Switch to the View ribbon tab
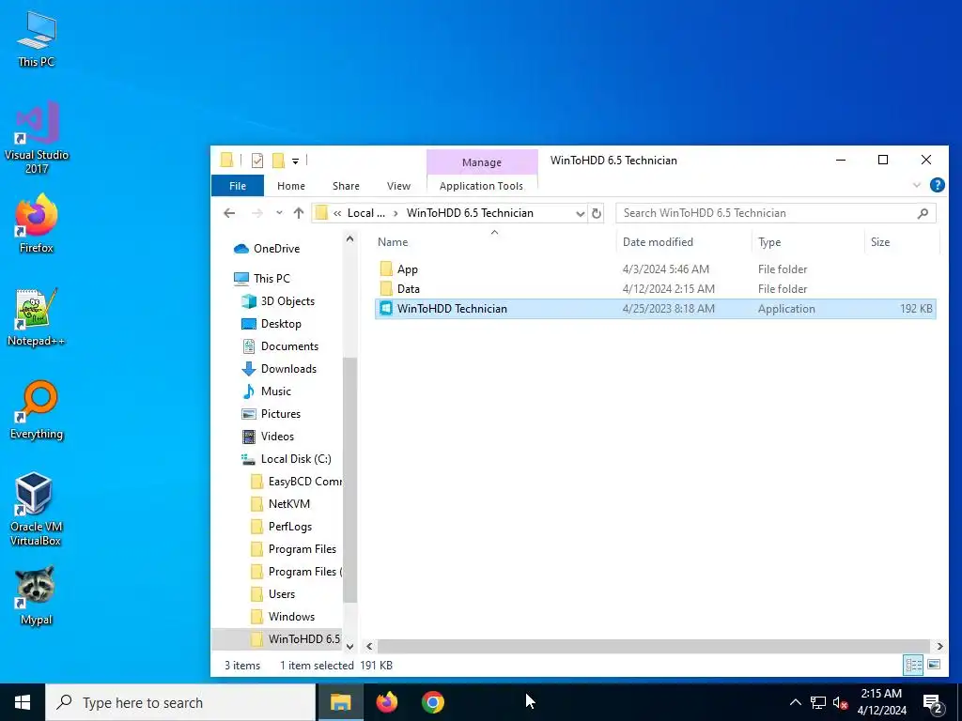The width and height of the screenshot is (962, 721). (x=398, y=186)
